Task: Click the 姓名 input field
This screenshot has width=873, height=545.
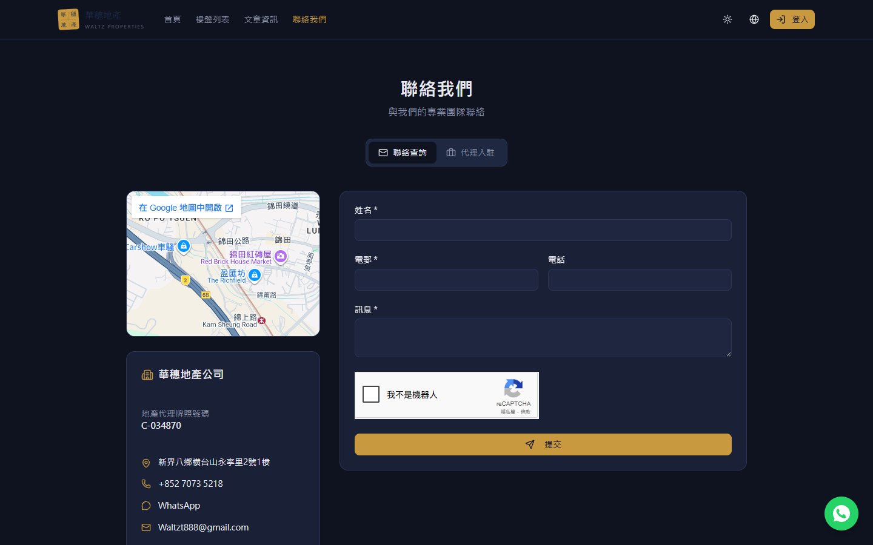Action: [x=543, y=230]
